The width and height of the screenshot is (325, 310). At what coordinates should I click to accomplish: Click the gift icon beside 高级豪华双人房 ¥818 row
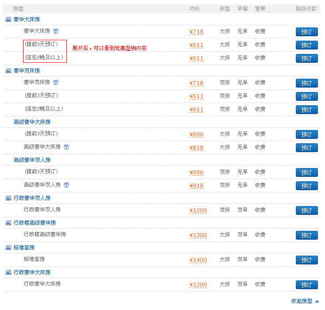pos(66,185)
